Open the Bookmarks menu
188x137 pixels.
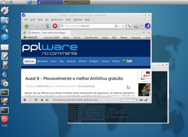(x=57, y=19)
